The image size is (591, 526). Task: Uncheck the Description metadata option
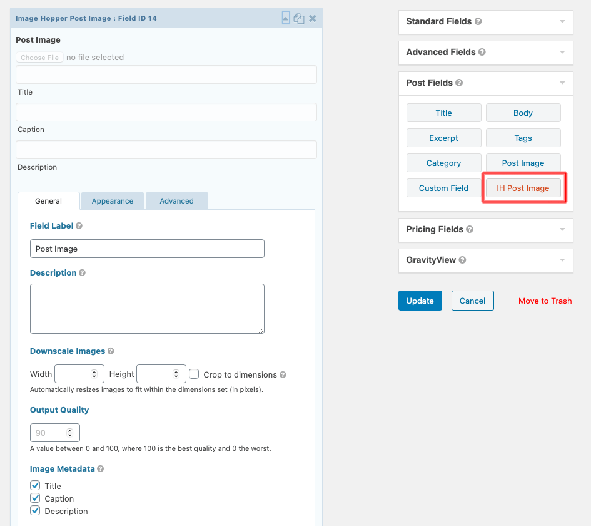point(35,510)
